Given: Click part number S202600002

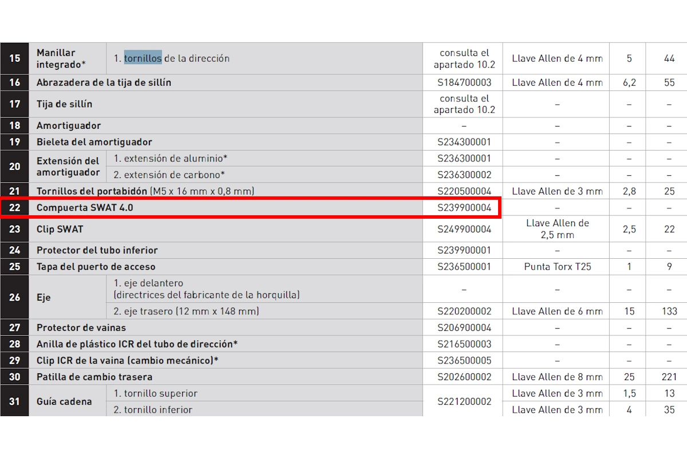Looking at the screenshot, I should (464, 377).
